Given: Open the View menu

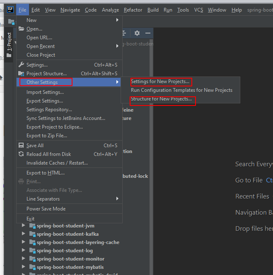Looking at the screenshot, I should pyautogui.click(x=50, y=10).
